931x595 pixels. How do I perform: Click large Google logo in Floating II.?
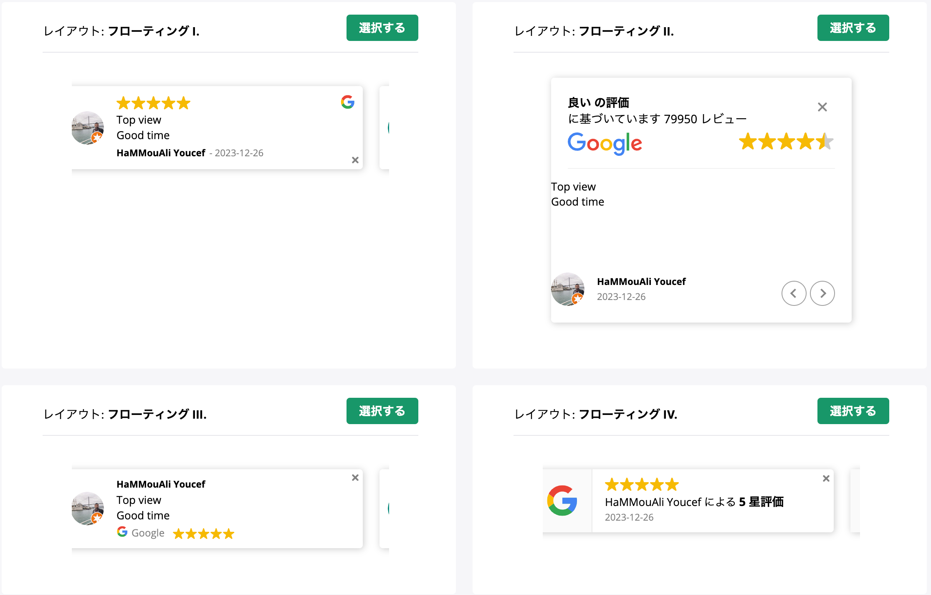[x=605, y=143]
